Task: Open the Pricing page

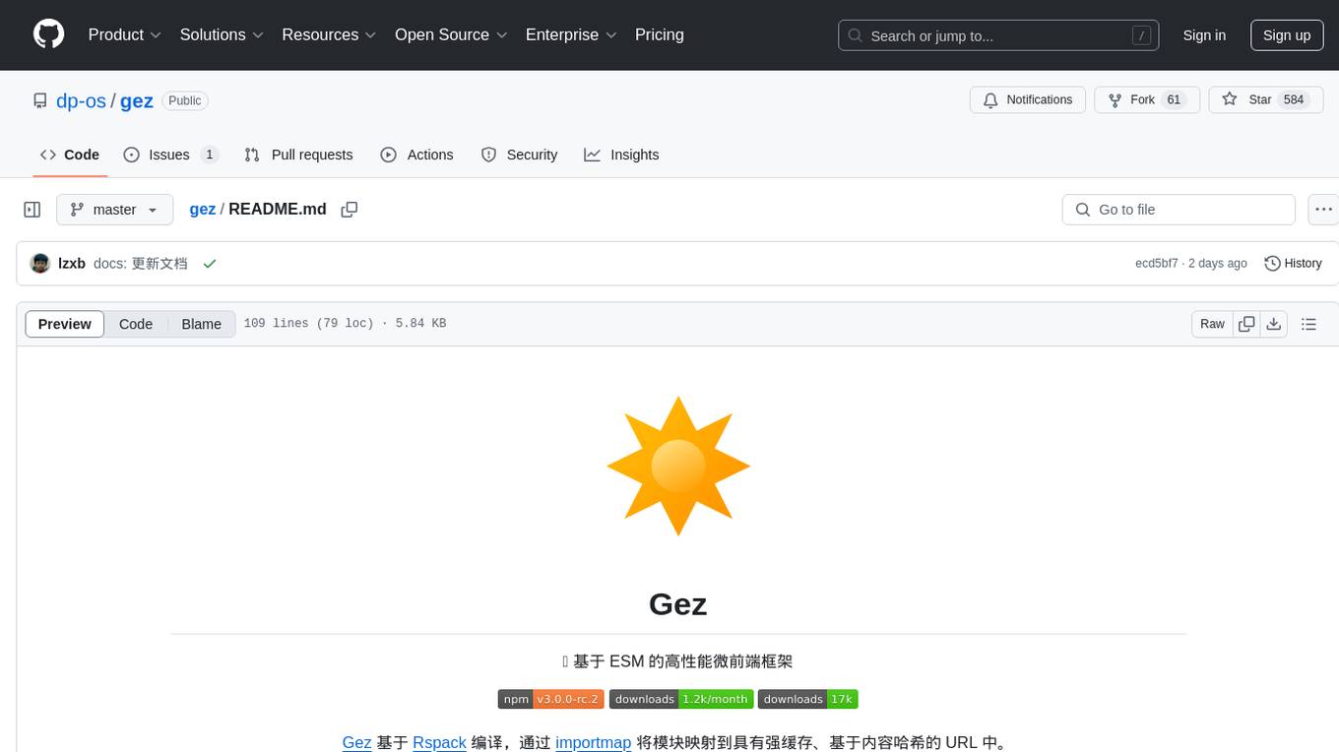Action: coord(660,34)
